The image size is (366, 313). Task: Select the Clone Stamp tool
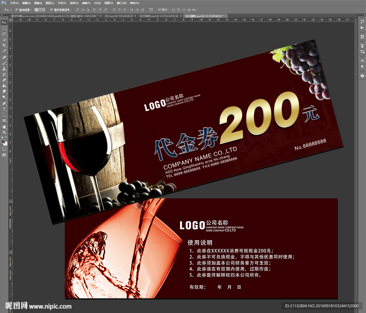click(x=4, y=69)
